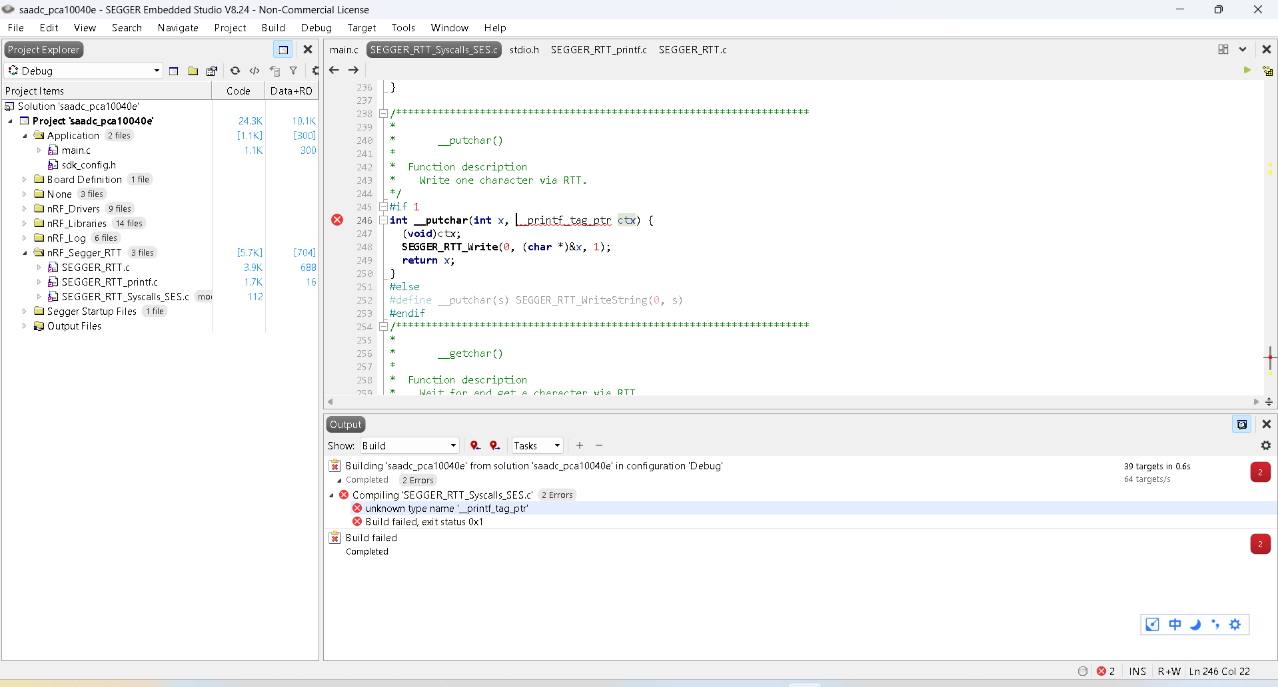Screen dimensions: 1278x687
Task: Toggle the Output panel dock/float button
Action: (x=1242, y=424)
